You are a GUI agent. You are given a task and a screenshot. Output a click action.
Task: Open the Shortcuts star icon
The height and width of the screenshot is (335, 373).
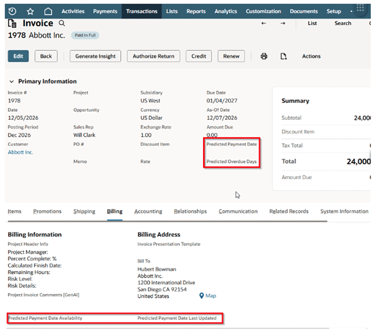tap(30, 11)
